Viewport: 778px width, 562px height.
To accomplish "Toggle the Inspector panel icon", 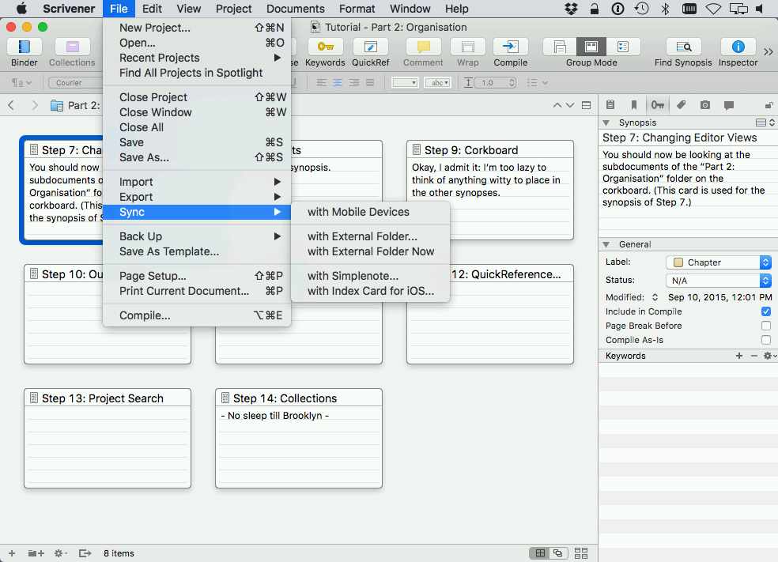I will [x=738, y=47].
